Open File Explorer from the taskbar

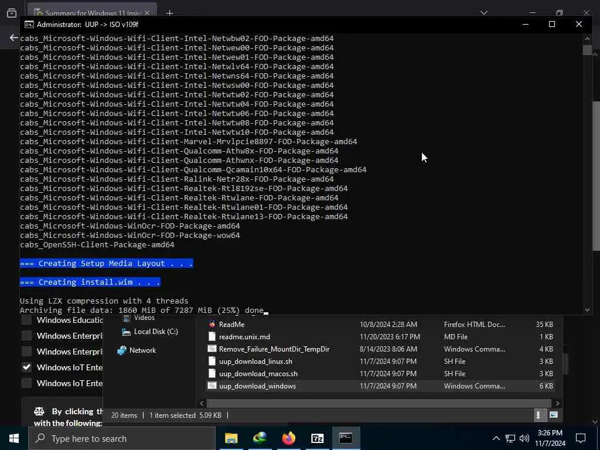231,438
